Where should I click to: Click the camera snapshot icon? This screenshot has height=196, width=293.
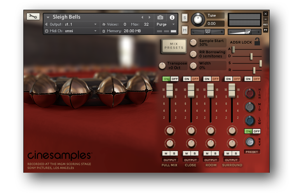pos(160,17)
